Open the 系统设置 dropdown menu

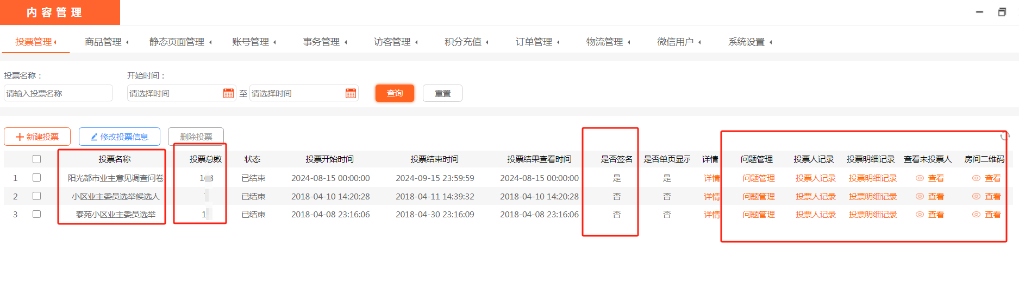tap(749, 42)
